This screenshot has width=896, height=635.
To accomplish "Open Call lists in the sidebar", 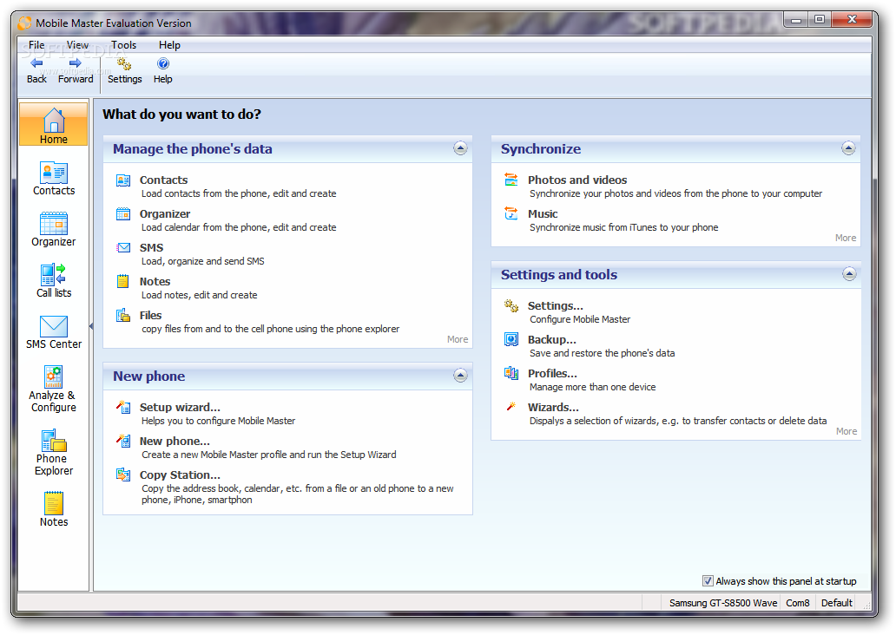I will click(x=53, y=280).
